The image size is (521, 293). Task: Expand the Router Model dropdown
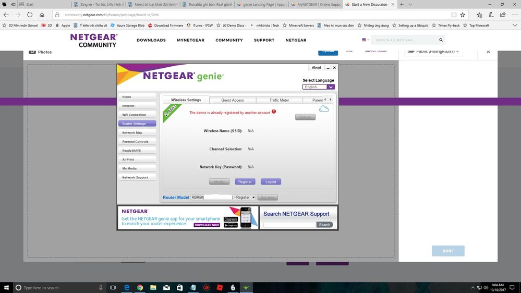253,198
